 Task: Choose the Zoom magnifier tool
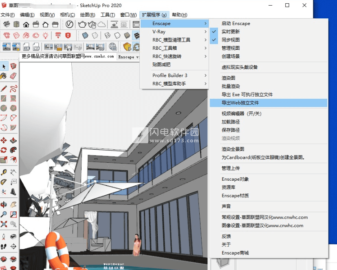pyautogui.click(x=4, y=214)
